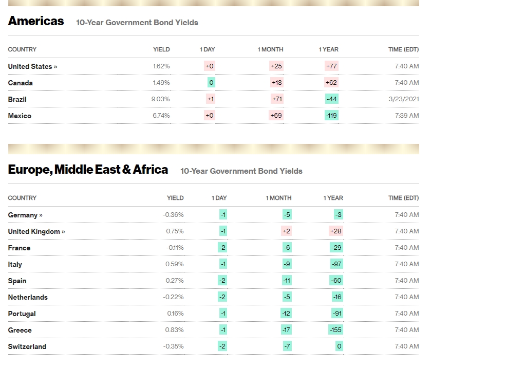Viewport: 506px width, 367px height.
Task: Click the 1 MONTH column header in the Europe table
Action: 278,198
